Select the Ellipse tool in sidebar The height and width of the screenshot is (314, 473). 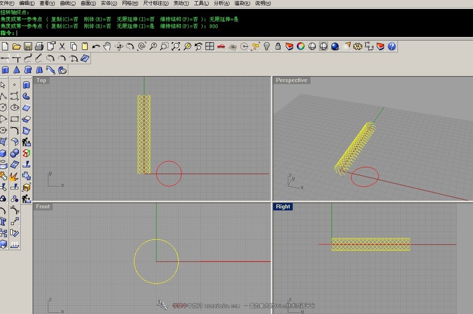(x=15, y=108)
